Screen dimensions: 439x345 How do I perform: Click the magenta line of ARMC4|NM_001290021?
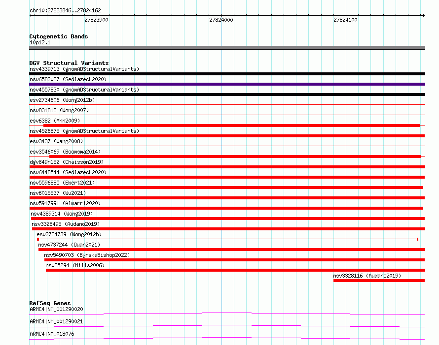pyautogui.click(x=227, y=326)
